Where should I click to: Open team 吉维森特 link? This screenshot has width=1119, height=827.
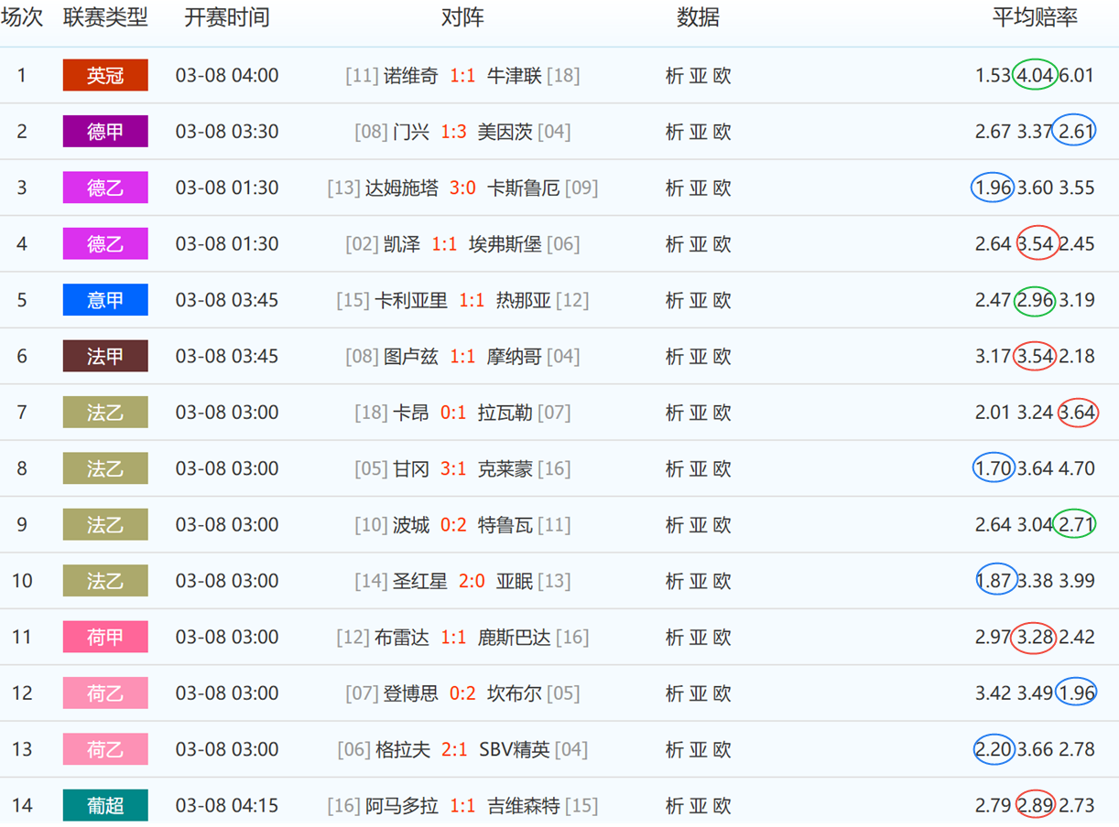pyautogui.click(x=523, y=805)
